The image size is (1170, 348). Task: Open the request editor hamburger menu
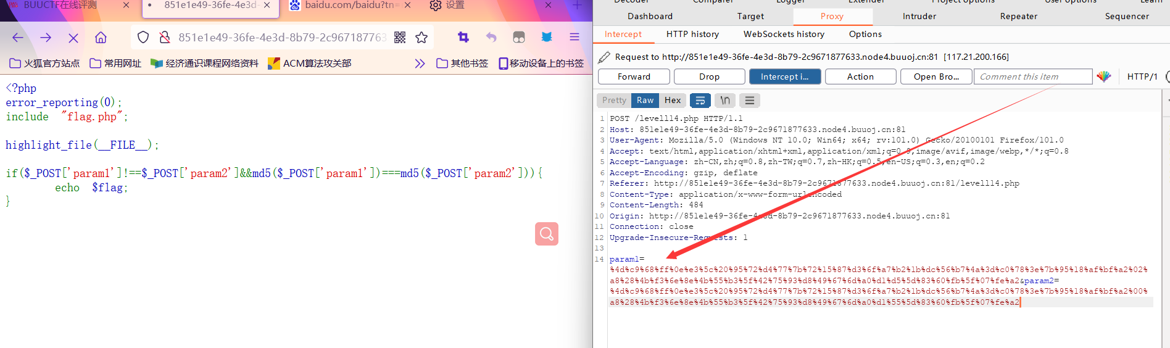click(749, 101)
